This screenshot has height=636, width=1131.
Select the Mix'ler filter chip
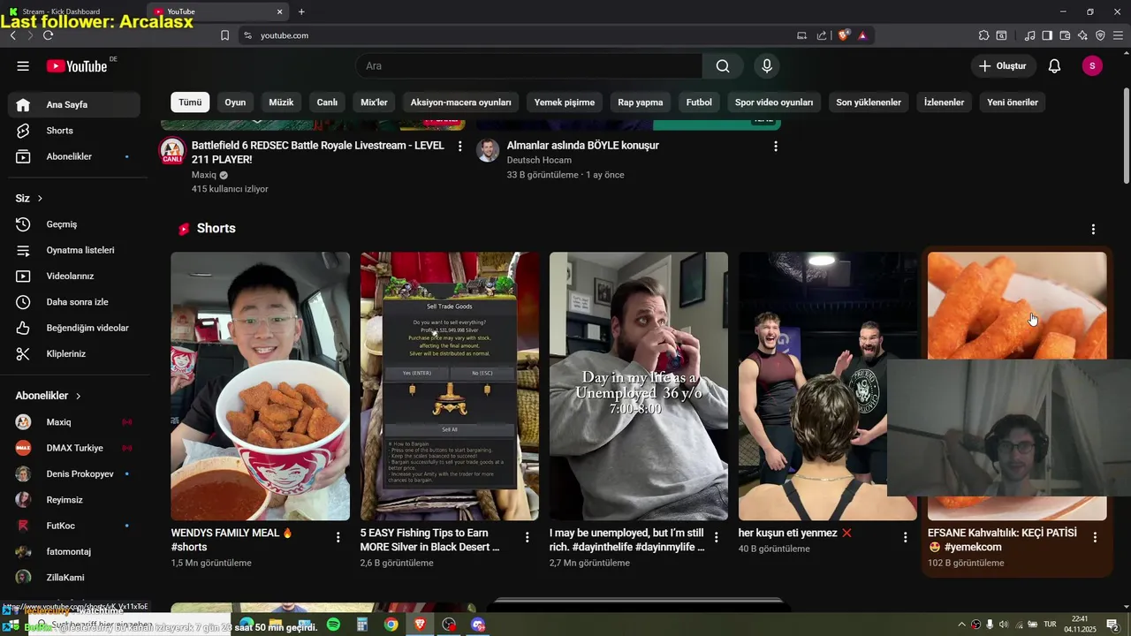pos(375,102)
